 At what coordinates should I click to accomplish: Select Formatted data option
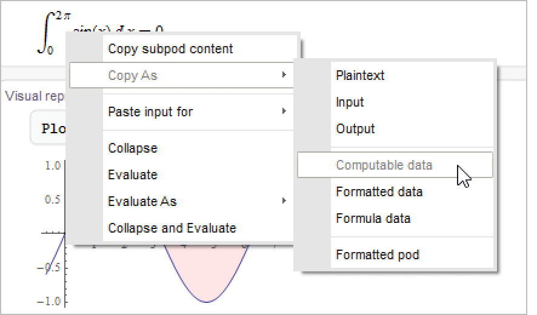(x=379, y=192)
